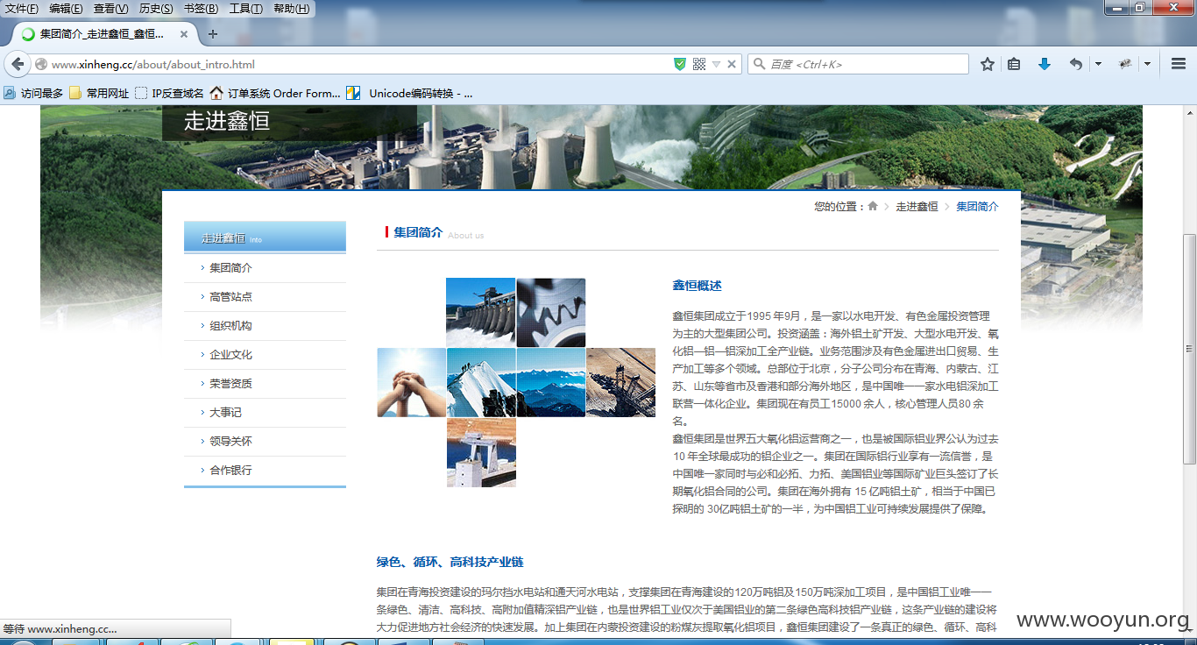Image resolution: width=1197 pixels, height=645 pixels.
Task: Open a new tab with plus button
Action: pos(212,34)
